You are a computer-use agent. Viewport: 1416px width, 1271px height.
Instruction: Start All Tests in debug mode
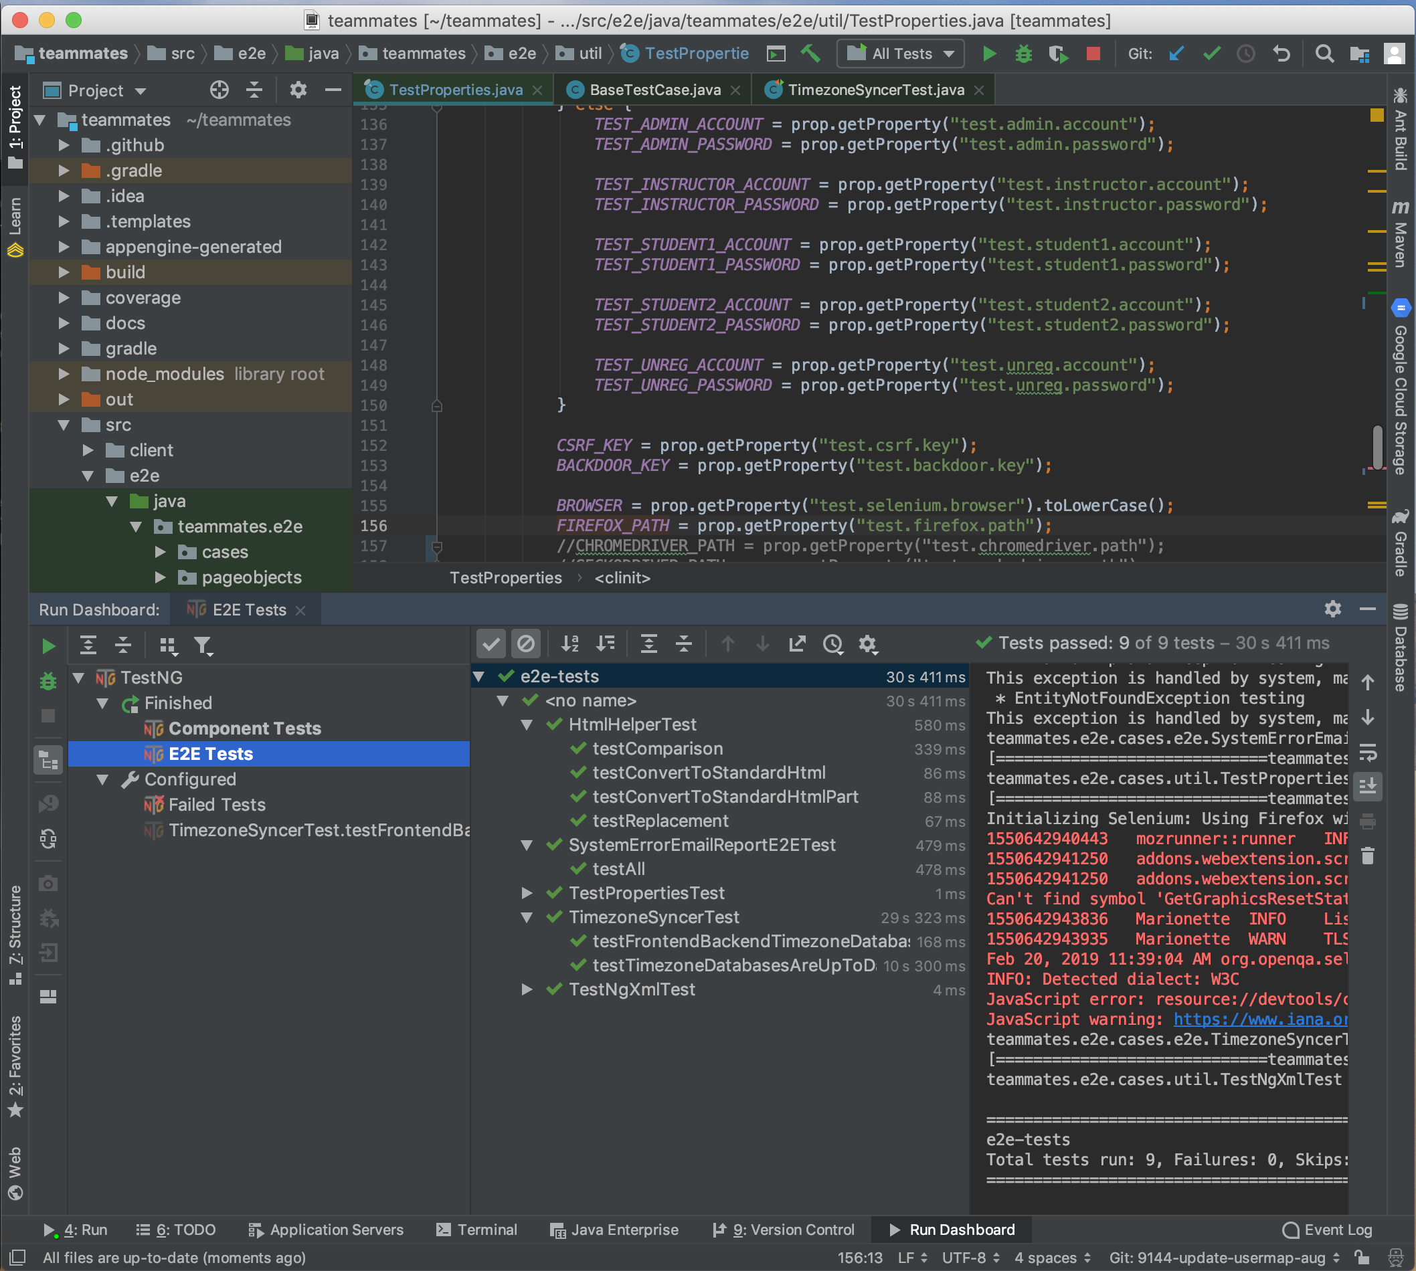[1023, 53]
